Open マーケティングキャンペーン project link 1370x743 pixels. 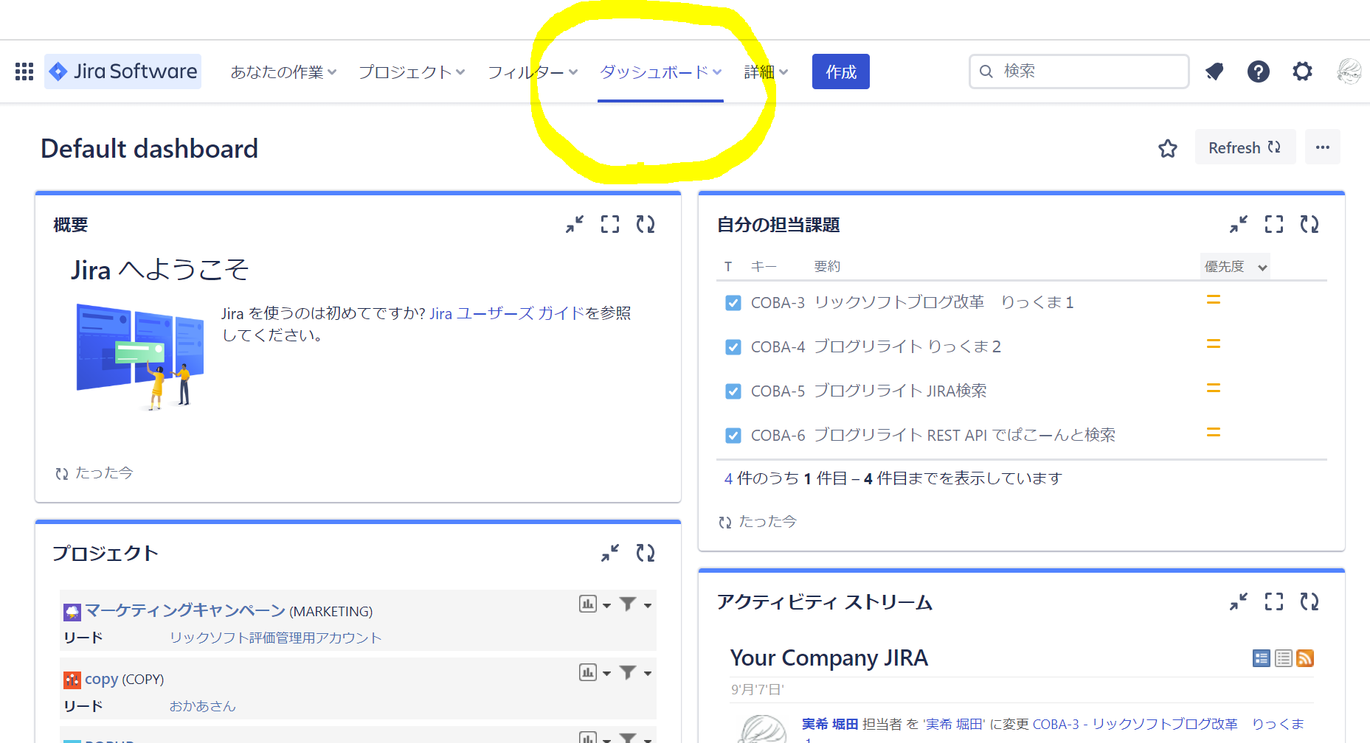click(x=185, y=610)
